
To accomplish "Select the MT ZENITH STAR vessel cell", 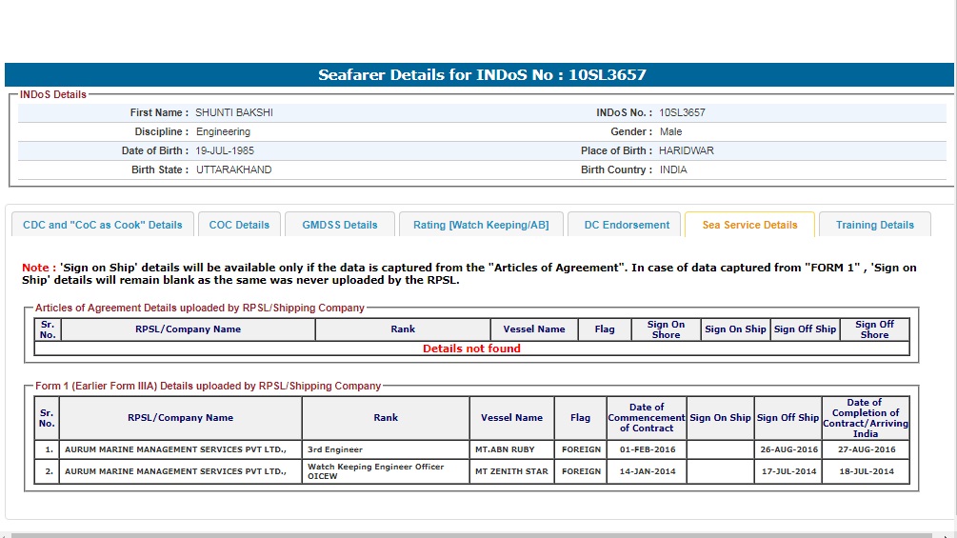I will coord(511,471).
